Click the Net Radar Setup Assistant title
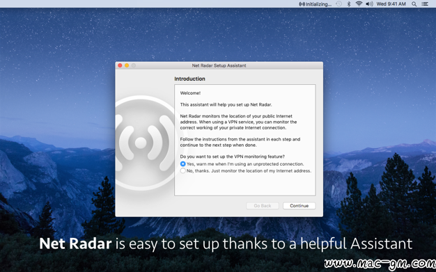 (219, 65)
